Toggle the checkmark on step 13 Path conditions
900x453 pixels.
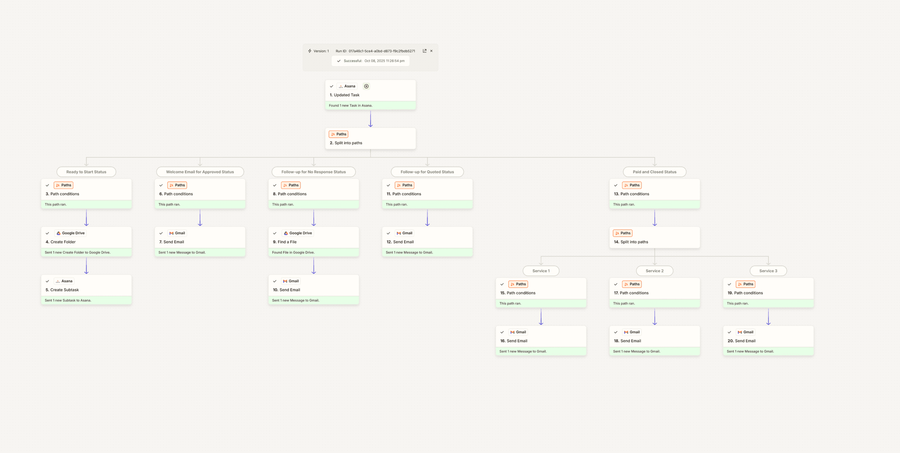point(616,185)
